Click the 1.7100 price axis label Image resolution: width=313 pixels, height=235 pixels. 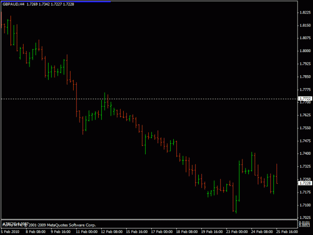305,205
